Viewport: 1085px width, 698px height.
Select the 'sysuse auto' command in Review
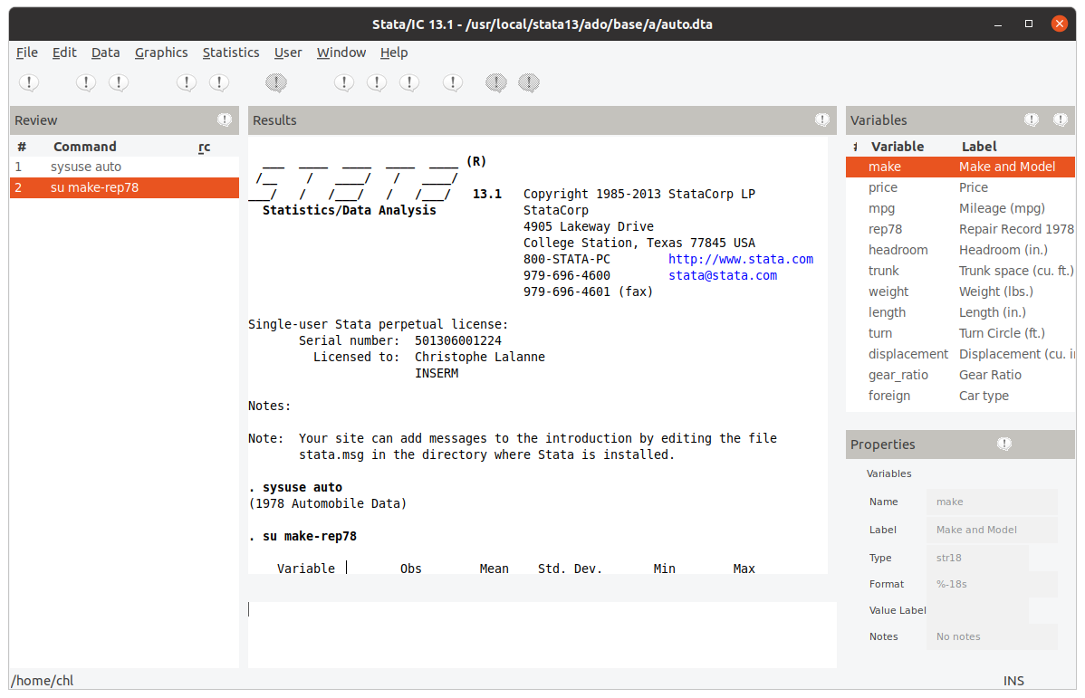[86, 167]
